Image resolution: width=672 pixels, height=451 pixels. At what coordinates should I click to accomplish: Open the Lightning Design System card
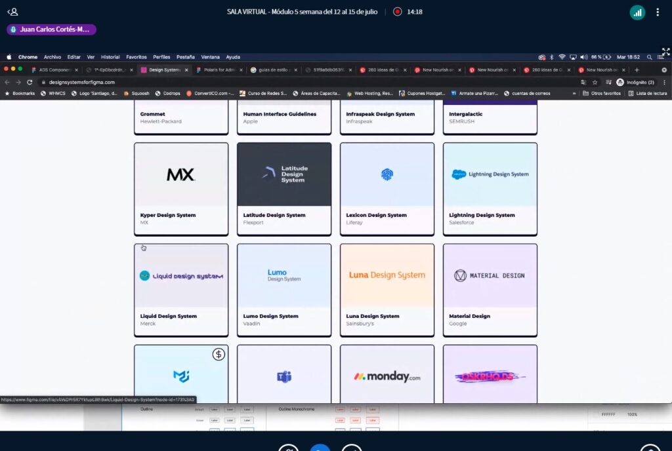(490, 189)
